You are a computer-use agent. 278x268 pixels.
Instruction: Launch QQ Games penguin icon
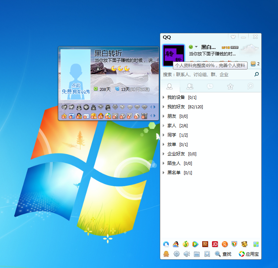pyautogui.click(x=176, y=244)
